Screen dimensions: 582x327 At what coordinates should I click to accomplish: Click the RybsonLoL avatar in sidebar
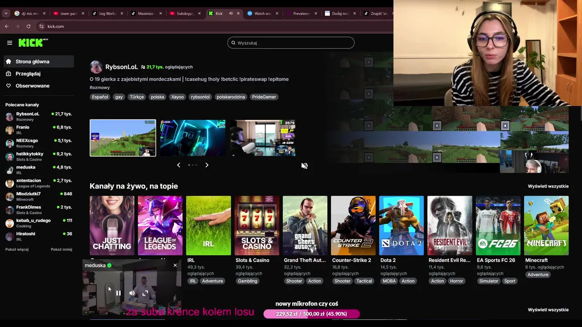pos(10,116)
